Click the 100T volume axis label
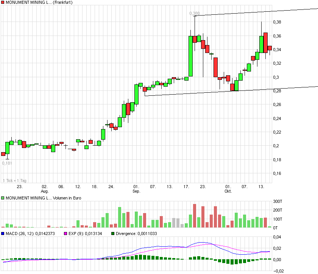Image resolution: width=318 pixels, height=274 pixels. (277, 219)
